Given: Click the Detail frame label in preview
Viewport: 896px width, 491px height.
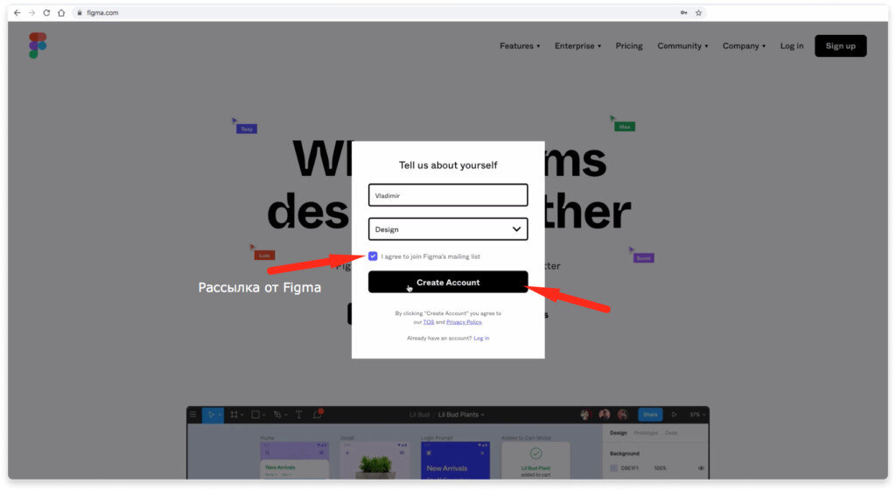Looking at the screenshot, I should click(x=347, y=438).
